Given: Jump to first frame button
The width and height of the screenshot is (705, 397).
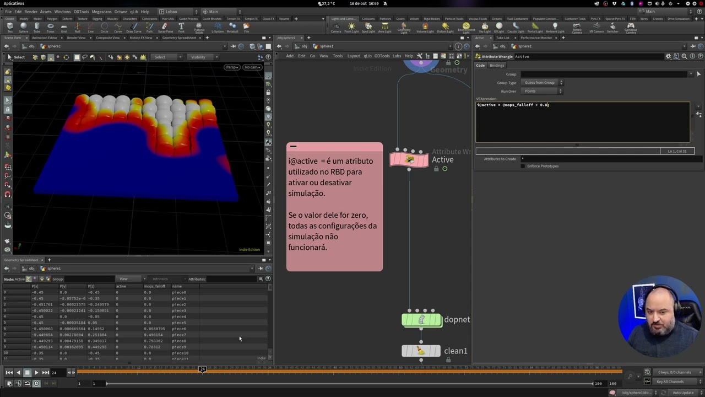Looking at the screenshot, I should [x=9, y=373].
